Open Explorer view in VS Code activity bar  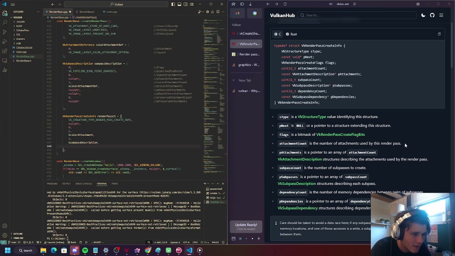(x=5, y=13)
